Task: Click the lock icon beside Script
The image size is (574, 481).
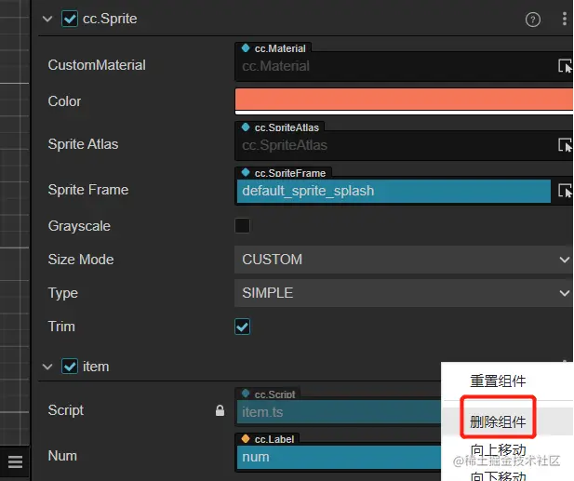Action: (x=220, y=410)
